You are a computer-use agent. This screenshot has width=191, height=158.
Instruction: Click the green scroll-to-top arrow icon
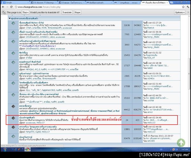click(x=181, y=143)
